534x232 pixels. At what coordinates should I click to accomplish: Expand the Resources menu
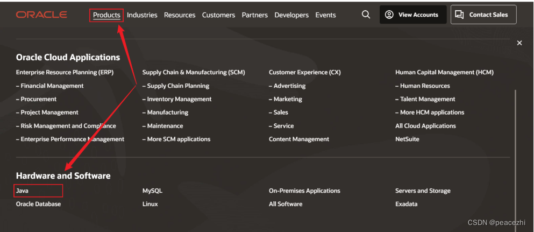(180, 15)
